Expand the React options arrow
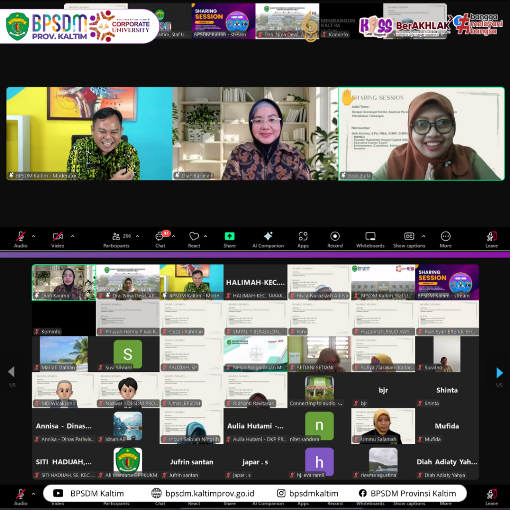Screen dimensions: 510x510 (205, 236)
